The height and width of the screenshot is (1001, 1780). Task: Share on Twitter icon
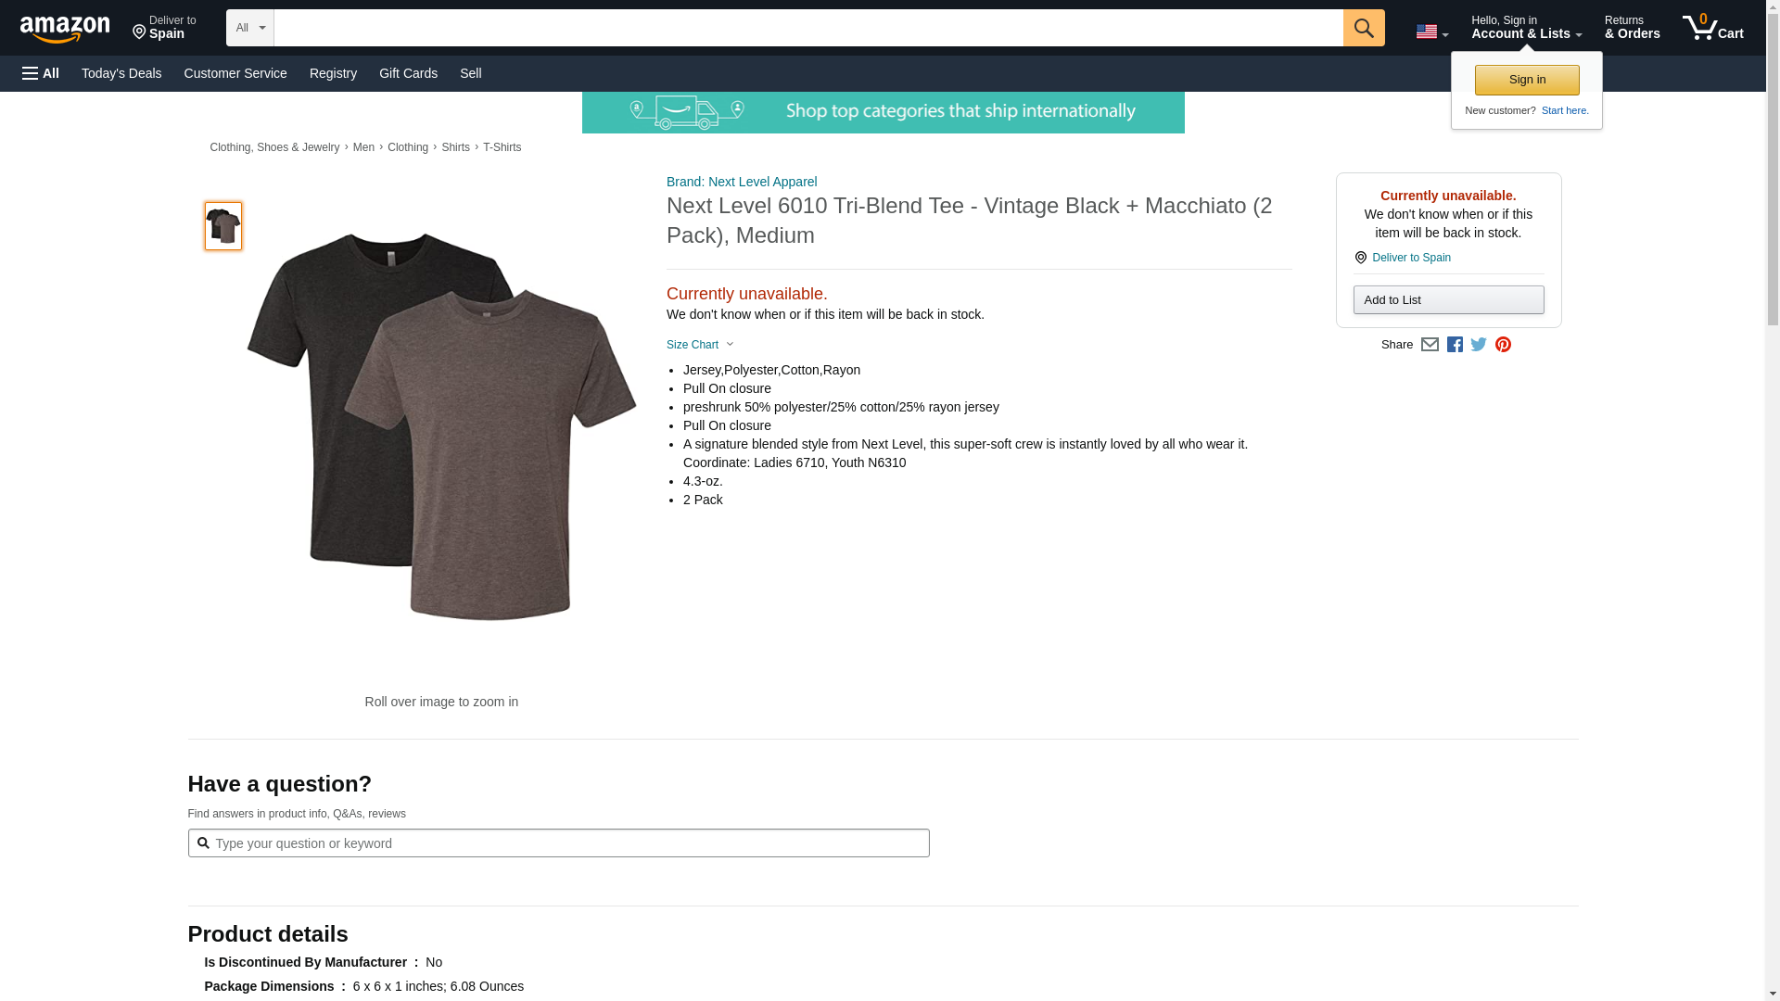[x=1479, y=345]
